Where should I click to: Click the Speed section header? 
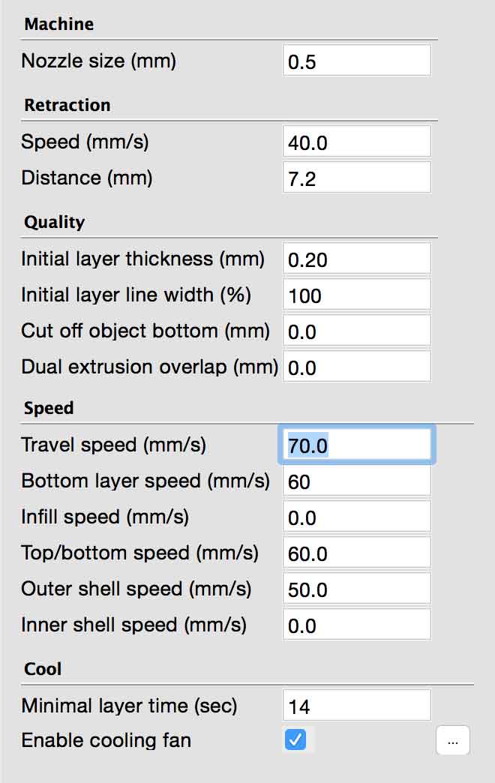point(49,408)
